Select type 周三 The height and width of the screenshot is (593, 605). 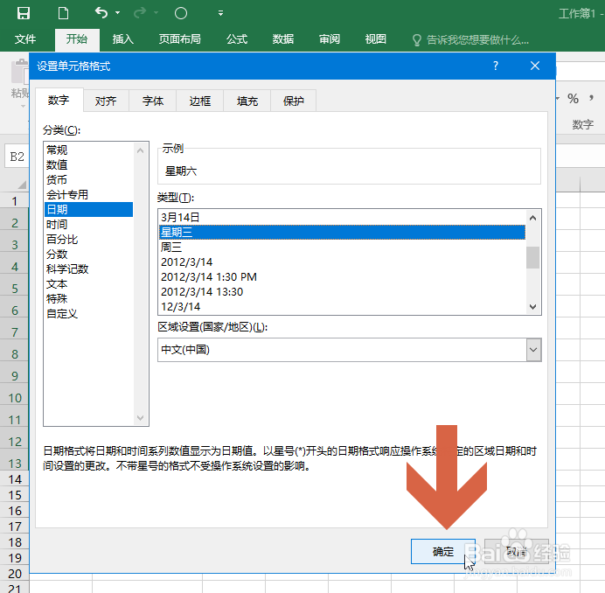[342, 247]
